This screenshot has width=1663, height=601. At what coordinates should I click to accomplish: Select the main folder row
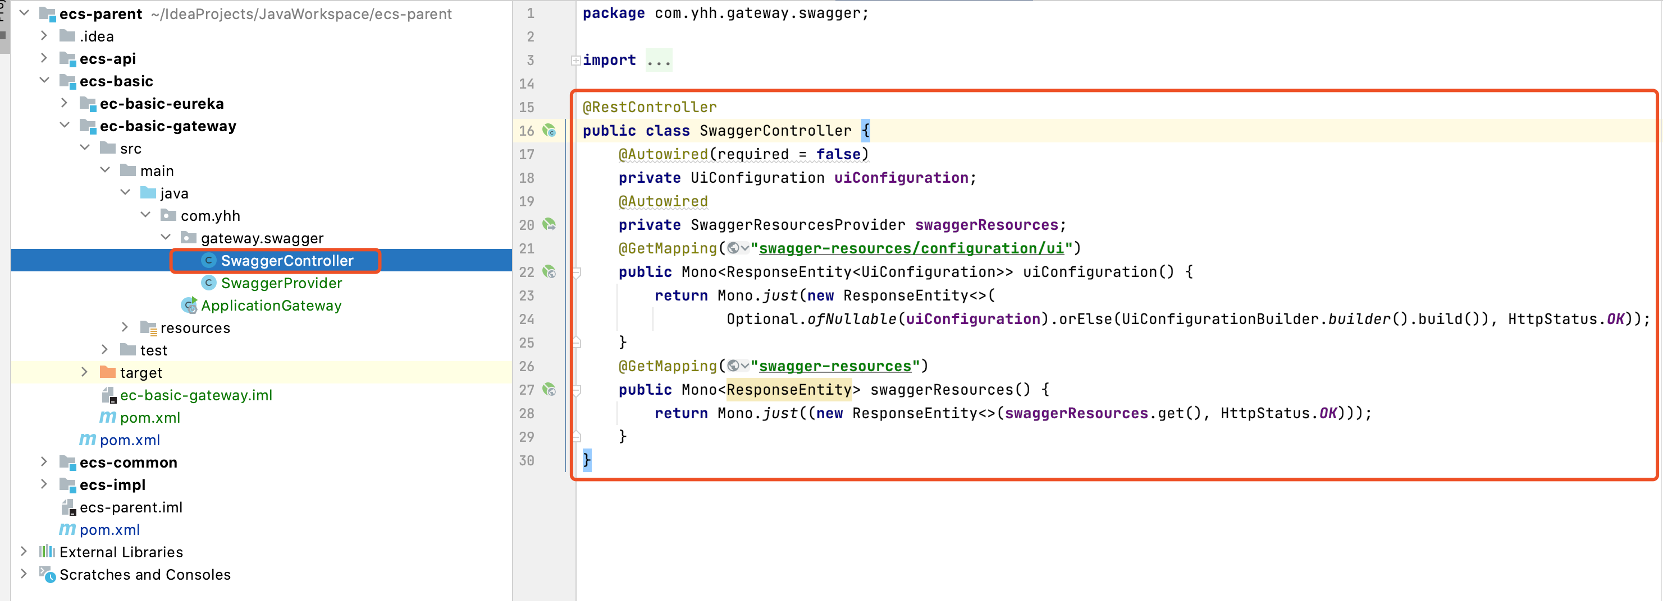pos(262,171)
